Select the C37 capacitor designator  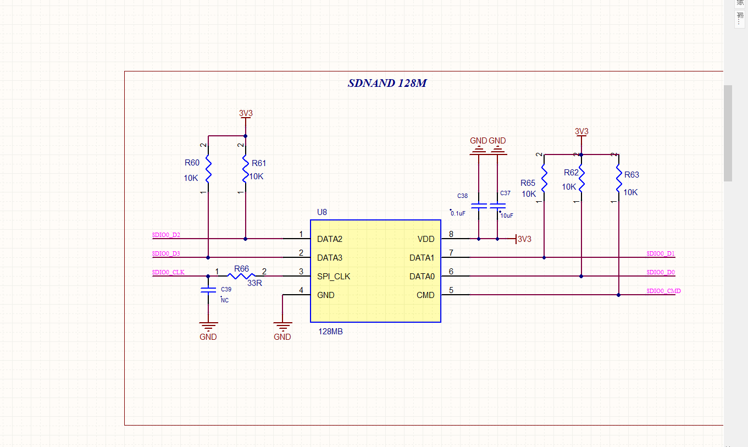coord(505,194)
